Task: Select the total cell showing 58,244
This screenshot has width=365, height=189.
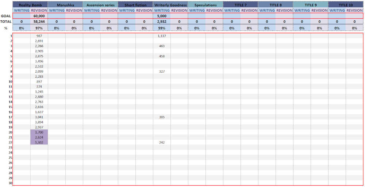Action: [39, 22]
